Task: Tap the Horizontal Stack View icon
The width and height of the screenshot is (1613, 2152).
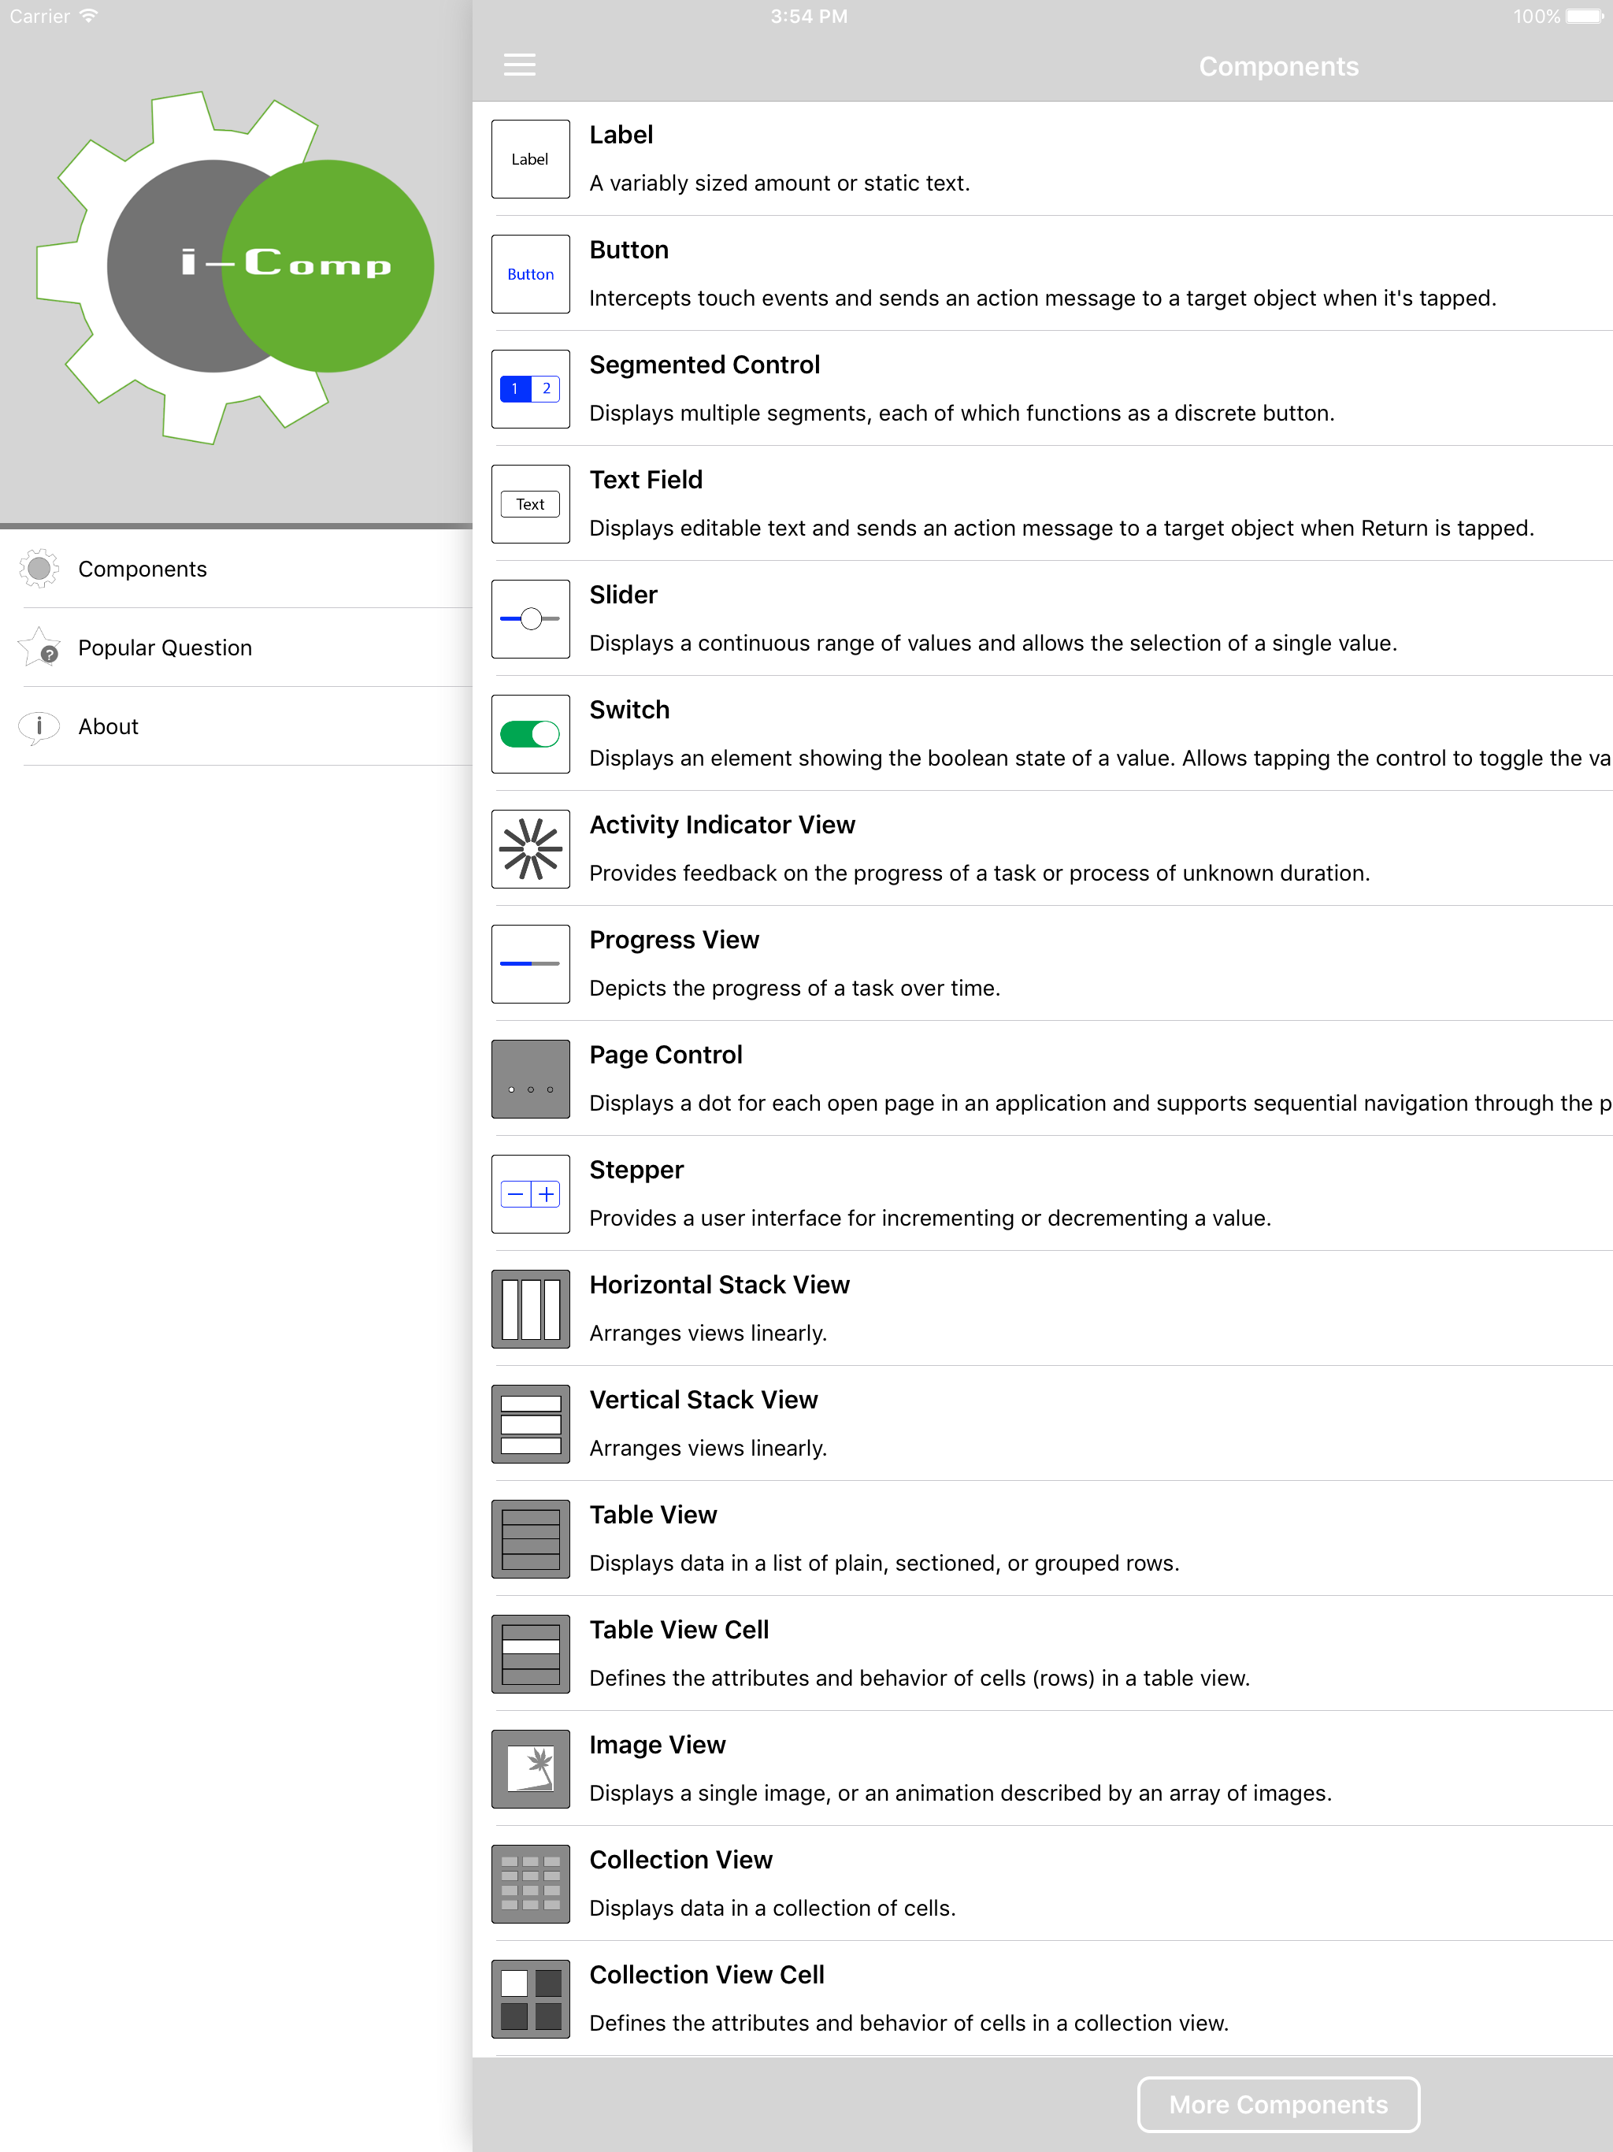Action: point(530,1308)
